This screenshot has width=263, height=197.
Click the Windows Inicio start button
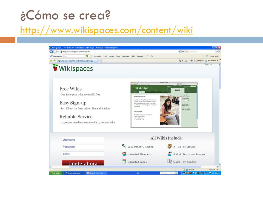pos(56,173)
